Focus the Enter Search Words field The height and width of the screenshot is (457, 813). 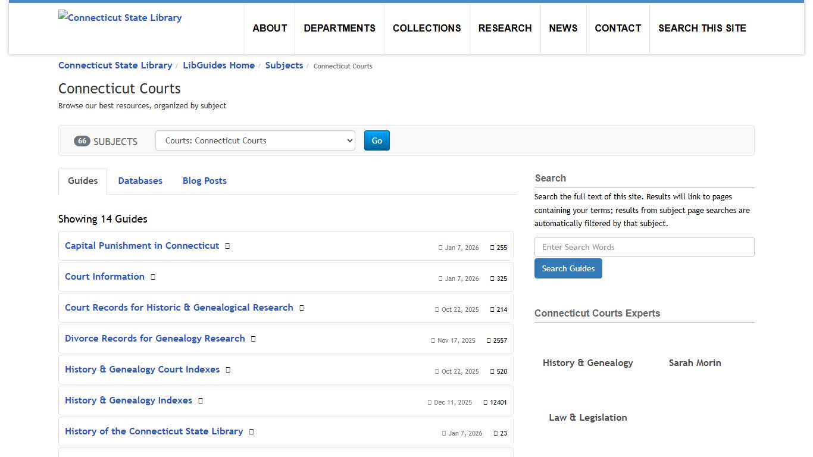[x=644, y=247]
